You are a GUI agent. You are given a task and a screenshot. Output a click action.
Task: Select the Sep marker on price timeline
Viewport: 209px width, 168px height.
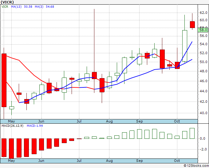click(140, 121)
